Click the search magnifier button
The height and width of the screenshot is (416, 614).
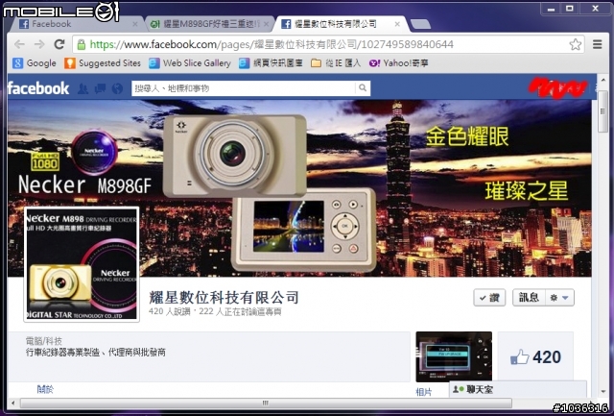click(363, 88)
